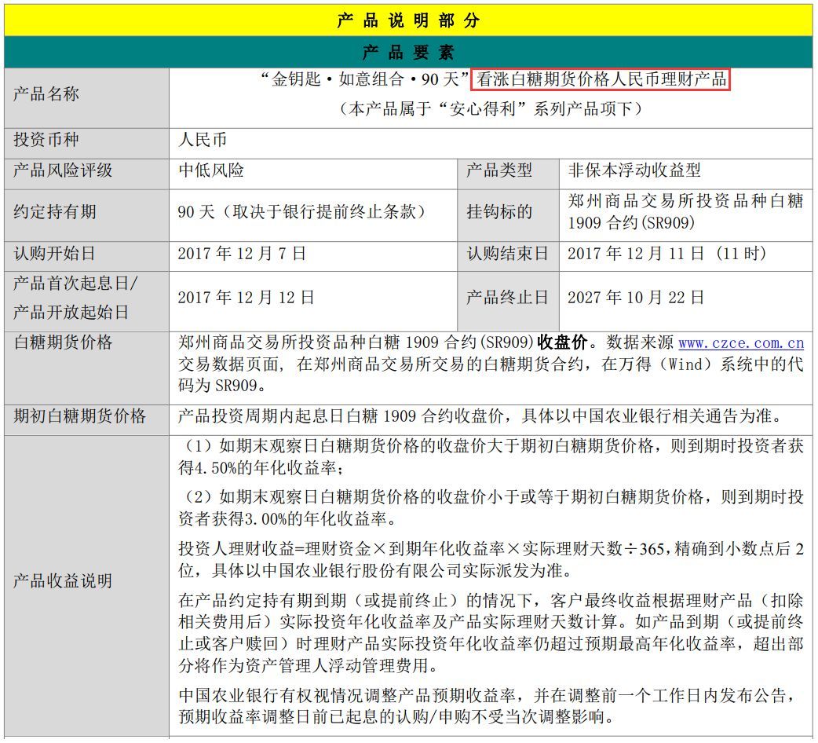The image size is (818, 743).
Task: Click the 产品类型 label
Action: [499, 170]
